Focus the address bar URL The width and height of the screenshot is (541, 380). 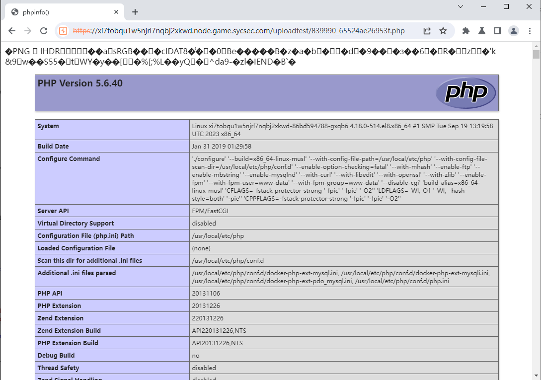[x=239, y=31]
